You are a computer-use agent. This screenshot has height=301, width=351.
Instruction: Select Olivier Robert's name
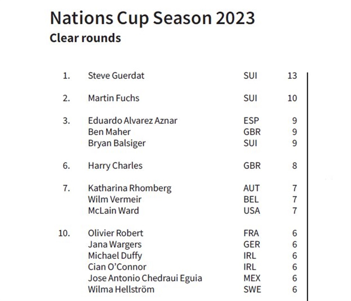click(x=116, y=233)
